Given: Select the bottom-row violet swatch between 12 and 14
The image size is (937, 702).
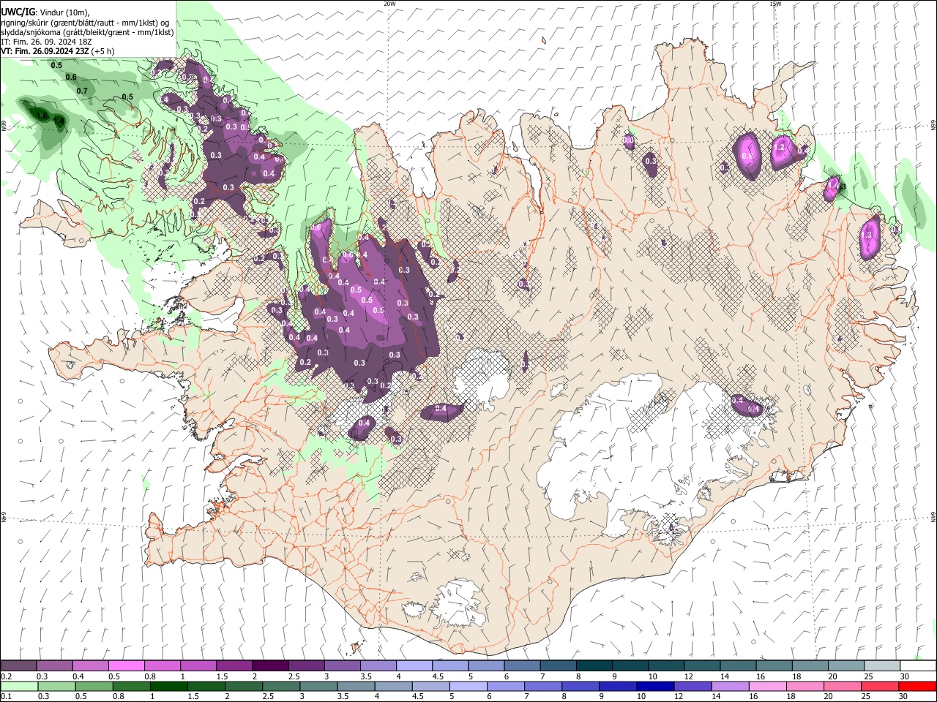Looking at the screenshot, I should (x=693, y=687).
